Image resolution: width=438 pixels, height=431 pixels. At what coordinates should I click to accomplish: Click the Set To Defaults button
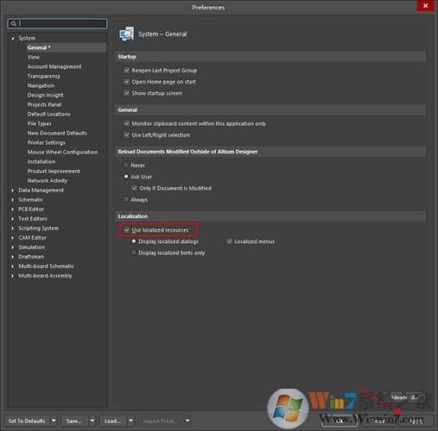[27, 421]
